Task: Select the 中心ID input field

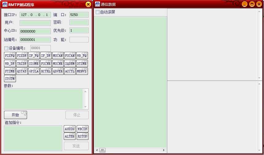Action: pyautogui.click(x=35, y=31)
